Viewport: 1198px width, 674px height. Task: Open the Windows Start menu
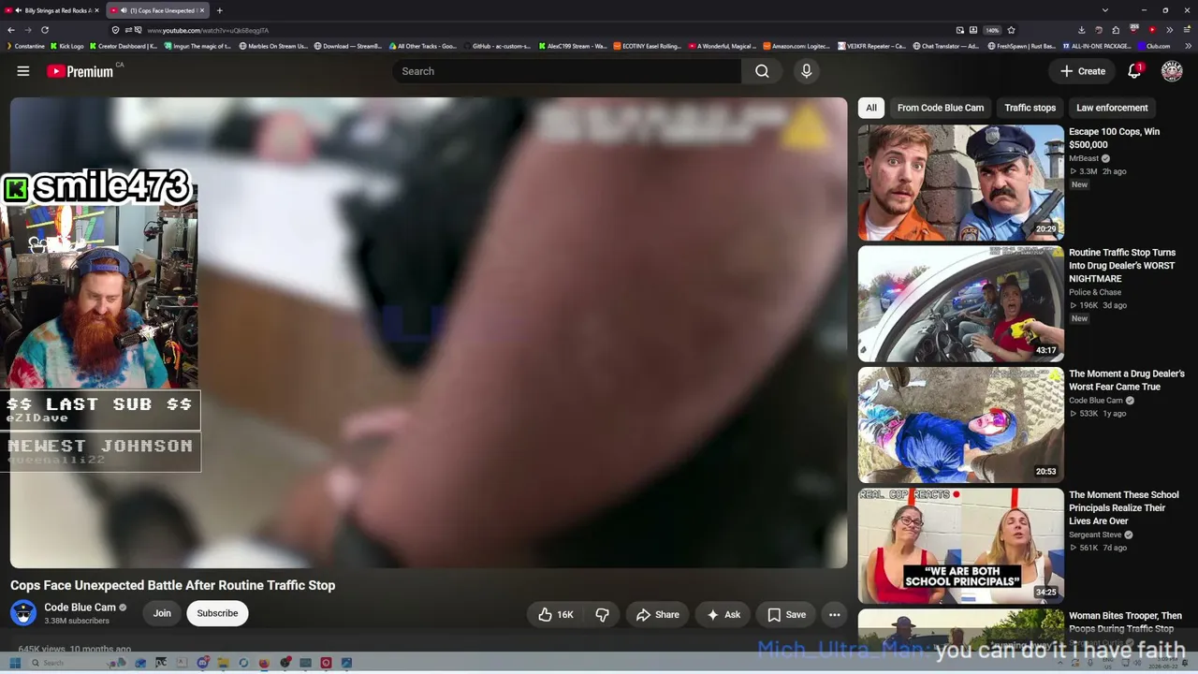15,663
